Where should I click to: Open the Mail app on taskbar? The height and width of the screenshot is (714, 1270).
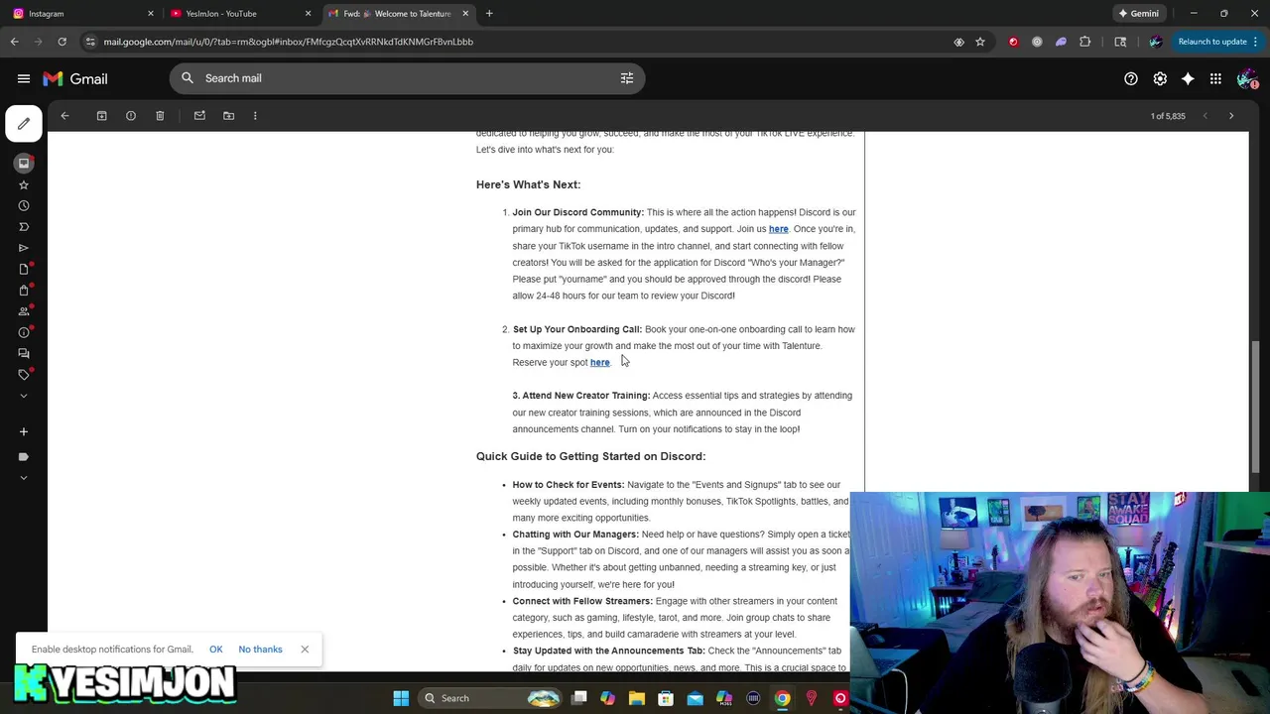(695, 698)
